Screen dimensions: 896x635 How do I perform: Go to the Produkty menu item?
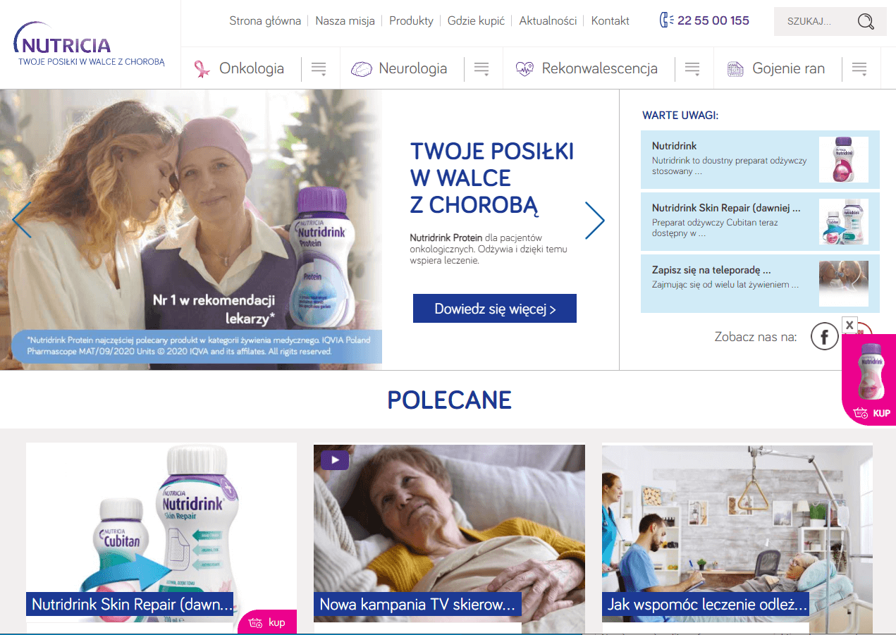pos(411,21)
